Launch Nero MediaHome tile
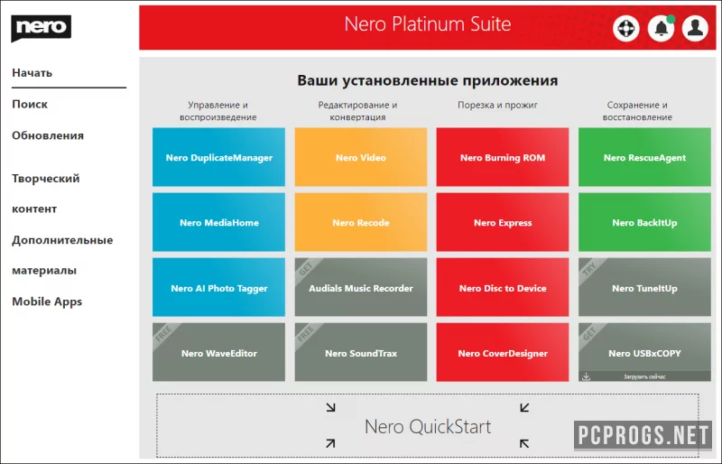The image size is (722, 464). coord(218,222)
